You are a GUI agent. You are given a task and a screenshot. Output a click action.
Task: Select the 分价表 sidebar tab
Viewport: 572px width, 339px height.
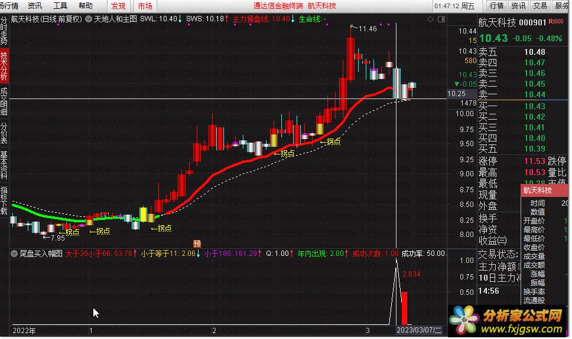click(4, 133)
